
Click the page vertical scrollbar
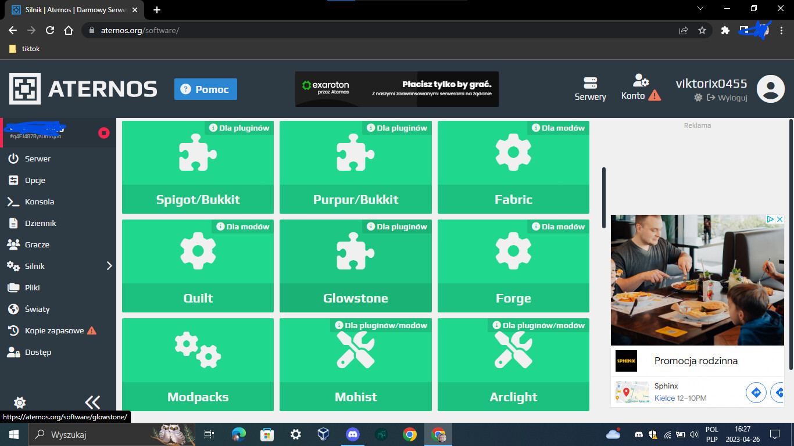pyautogui.click(x=791, y=244)
